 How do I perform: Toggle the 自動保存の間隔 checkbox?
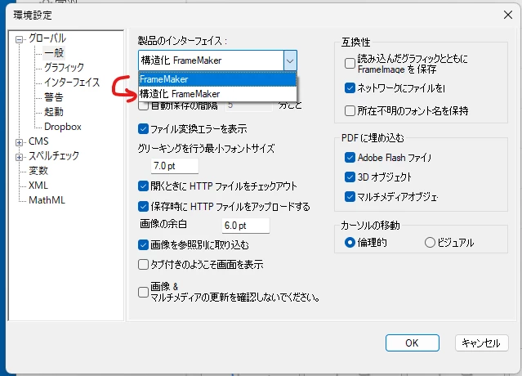[143, 106]
